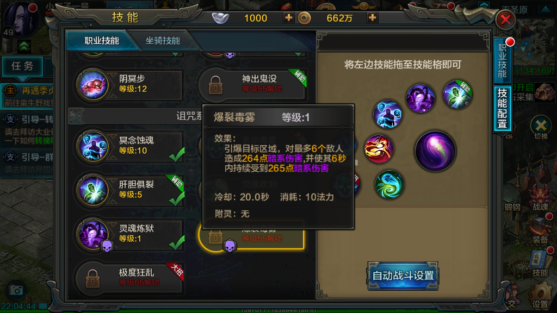This screenshot has height=313, width=557.
Task: Toggle the green checkmark on 冥念蚀魂
Action: click(177, 154)
